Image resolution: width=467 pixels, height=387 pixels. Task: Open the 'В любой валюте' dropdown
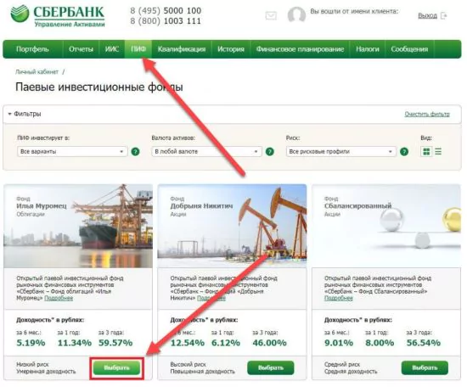(206, 152)
